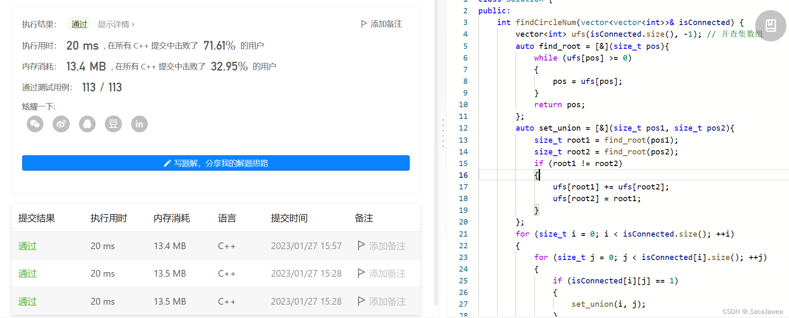789x318 pixels.
Task: Click the 并查集数组 code comment
Action: (x=735, y=34)
